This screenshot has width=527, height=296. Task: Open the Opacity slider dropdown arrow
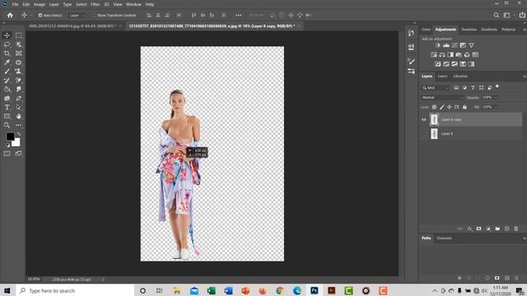496,97
